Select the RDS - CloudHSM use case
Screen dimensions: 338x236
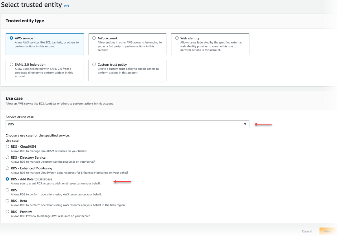pyautogui.click(x=7, y=147)
